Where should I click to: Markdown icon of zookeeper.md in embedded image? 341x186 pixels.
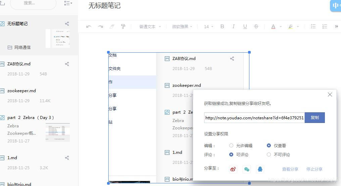tap(167, 85)
